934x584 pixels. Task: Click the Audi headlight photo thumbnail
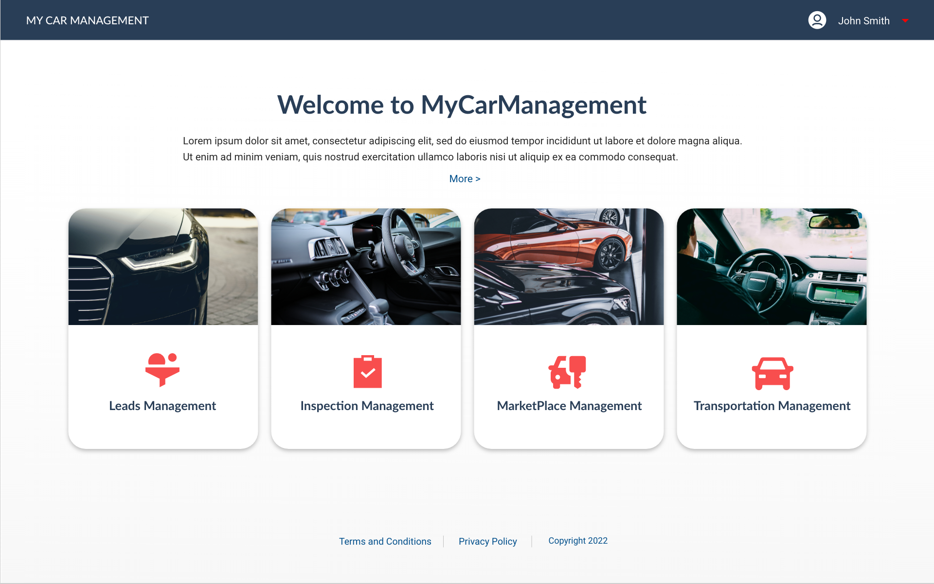click(163, 267)
